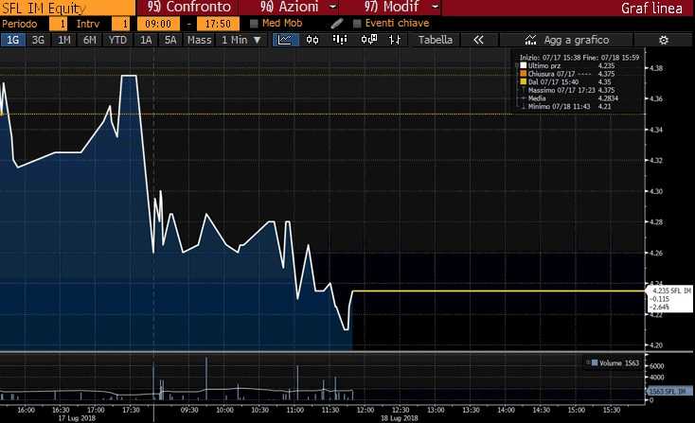
Task: Edit the Intrv value field
Action: tap(120, 24)
